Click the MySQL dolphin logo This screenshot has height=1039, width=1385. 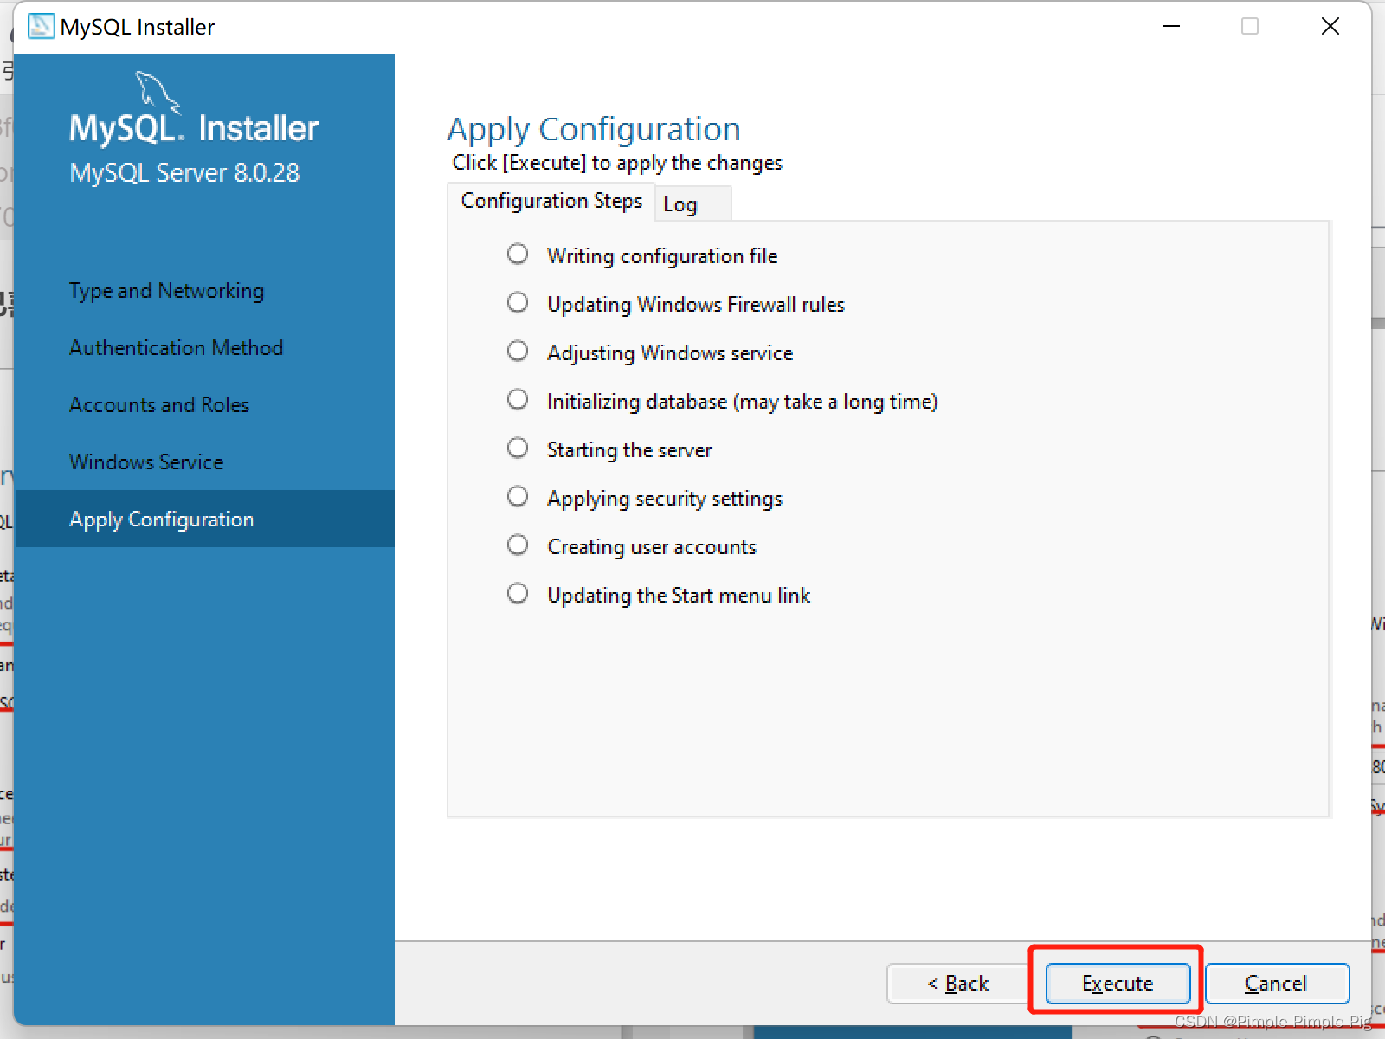(158, 92)
